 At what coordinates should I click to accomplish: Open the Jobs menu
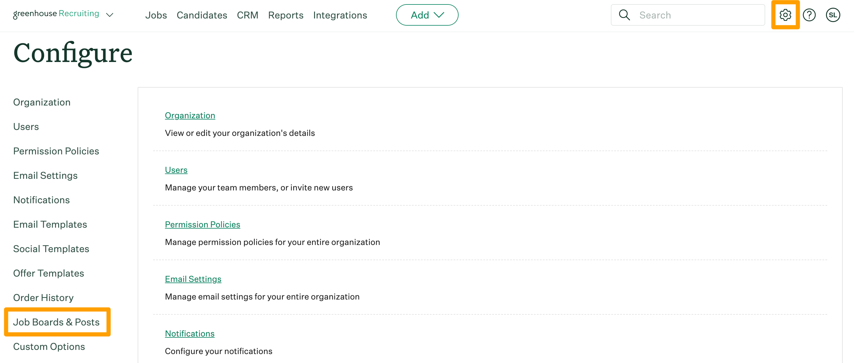click(156, 15)
